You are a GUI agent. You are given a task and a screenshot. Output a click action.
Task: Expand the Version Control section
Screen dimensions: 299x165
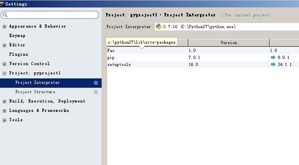pyautogui.click(x=4, y=64)
